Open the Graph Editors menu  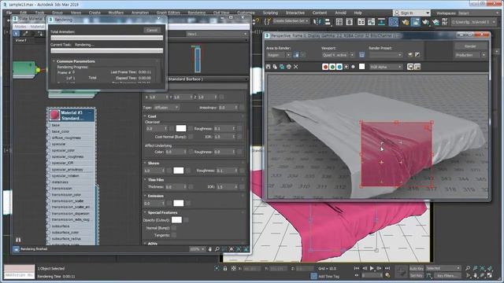pos(168,13)
